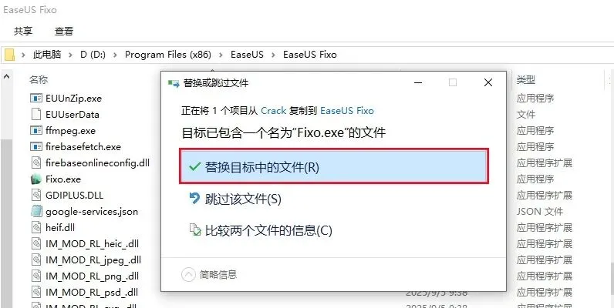614x308 pixels.
Task: Sort files by the 名称 column header
Action: 39,80
